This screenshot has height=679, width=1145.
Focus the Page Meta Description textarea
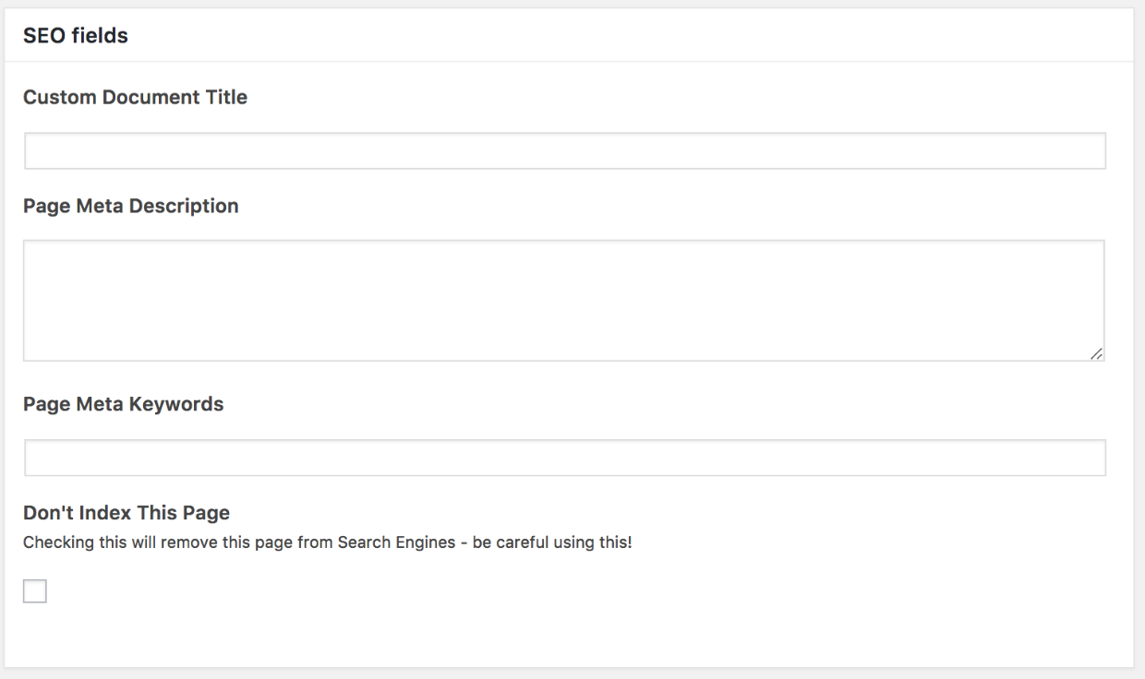pyautogui.click(x=564, y=301)
